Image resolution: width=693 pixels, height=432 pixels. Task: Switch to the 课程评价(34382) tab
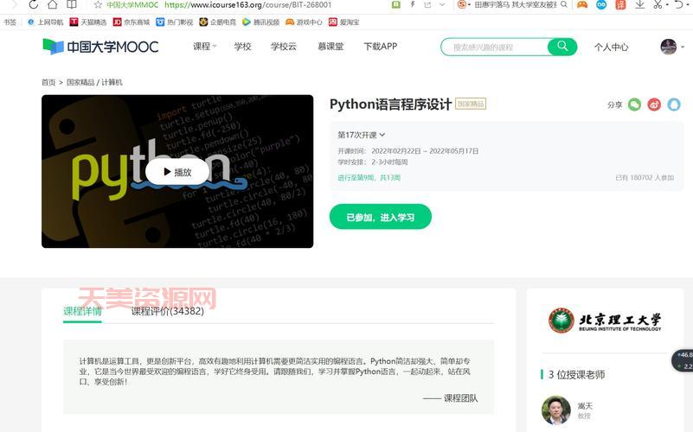coord(168,311)
